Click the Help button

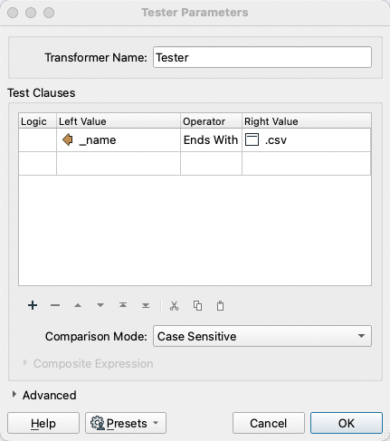[x=43, y=423]
